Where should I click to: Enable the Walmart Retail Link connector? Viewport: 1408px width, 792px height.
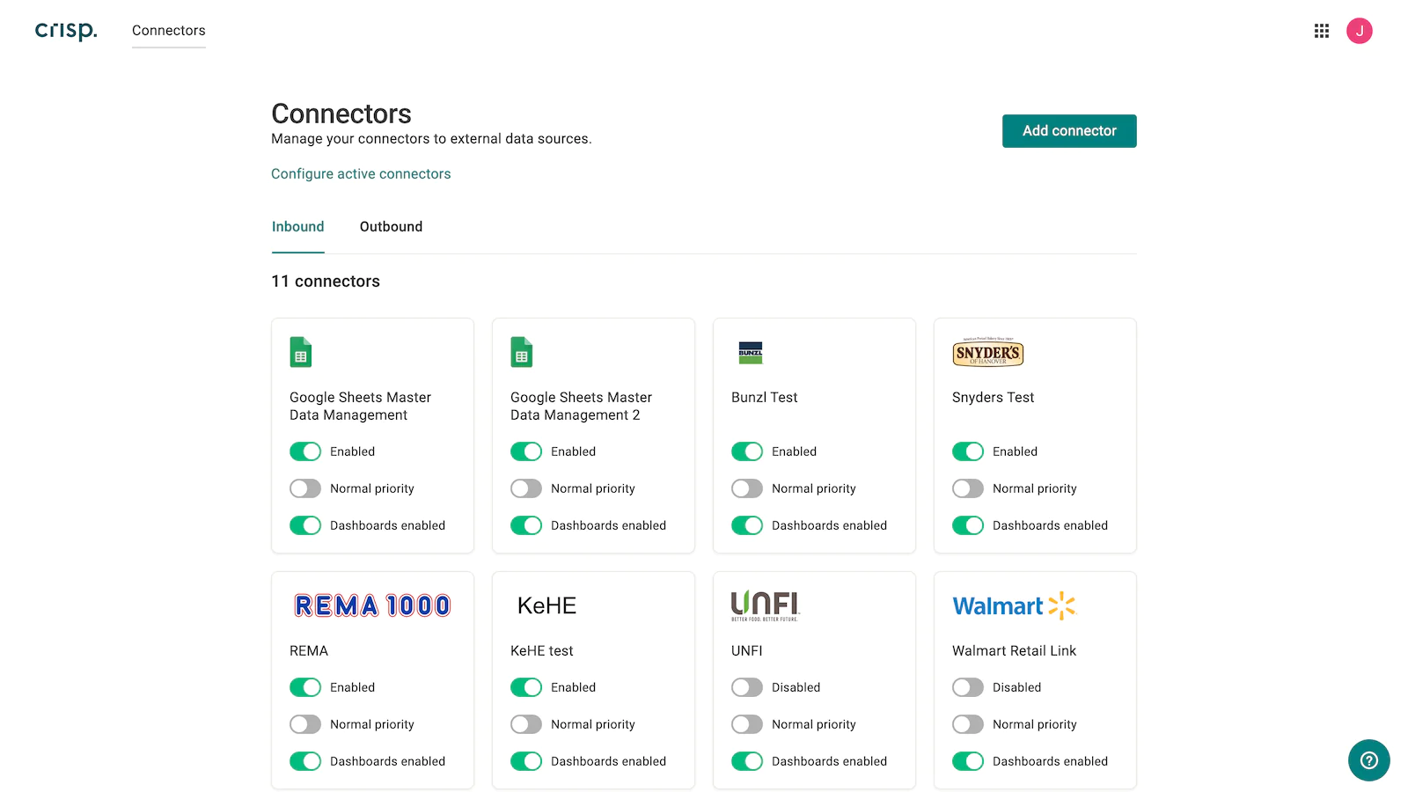point(968,687)
